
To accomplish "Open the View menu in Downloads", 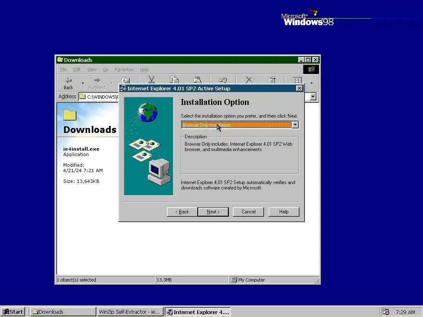I will [92, 69].
